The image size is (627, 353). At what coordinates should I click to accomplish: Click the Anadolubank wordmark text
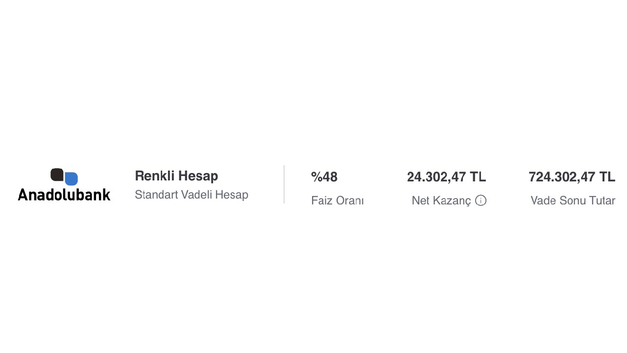click(64, 195)
